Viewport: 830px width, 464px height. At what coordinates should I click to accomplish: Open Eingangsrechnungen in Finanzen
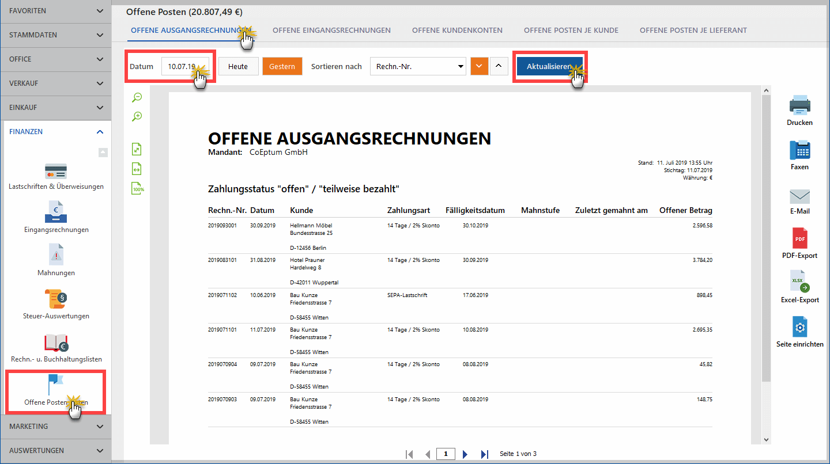pyautogui.click(x=56, y=217)
